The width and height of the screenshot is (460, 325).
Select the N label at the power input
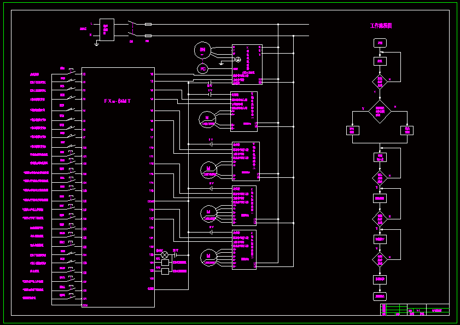(x=91, y=34)
